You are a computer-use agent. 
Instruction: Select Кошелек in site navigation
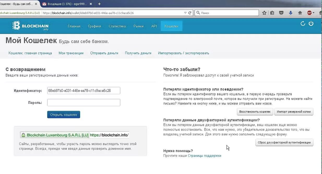pos(171,26)
